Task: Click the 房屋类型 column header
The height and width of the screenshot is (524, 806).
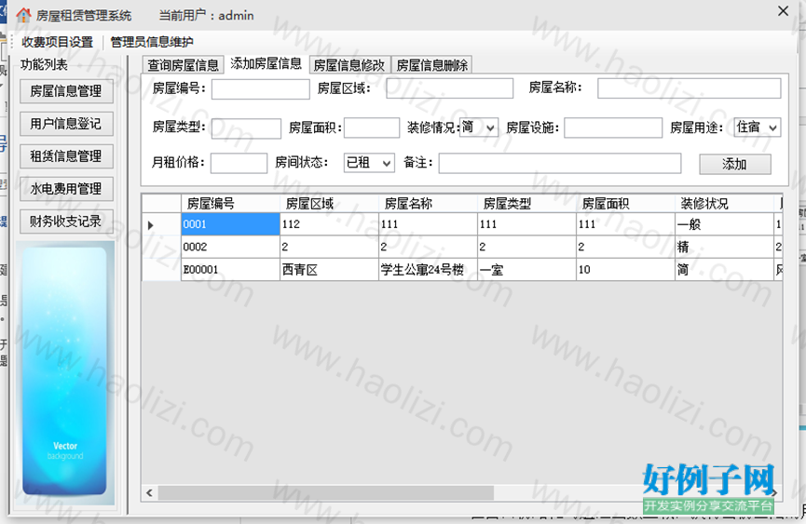Action: (526, 203)
